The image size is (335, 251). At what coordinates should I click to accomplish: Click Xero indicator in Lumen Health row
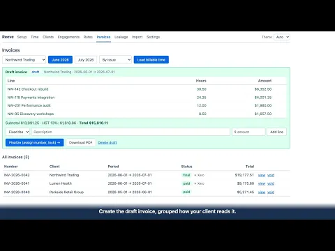click(199, 183)
